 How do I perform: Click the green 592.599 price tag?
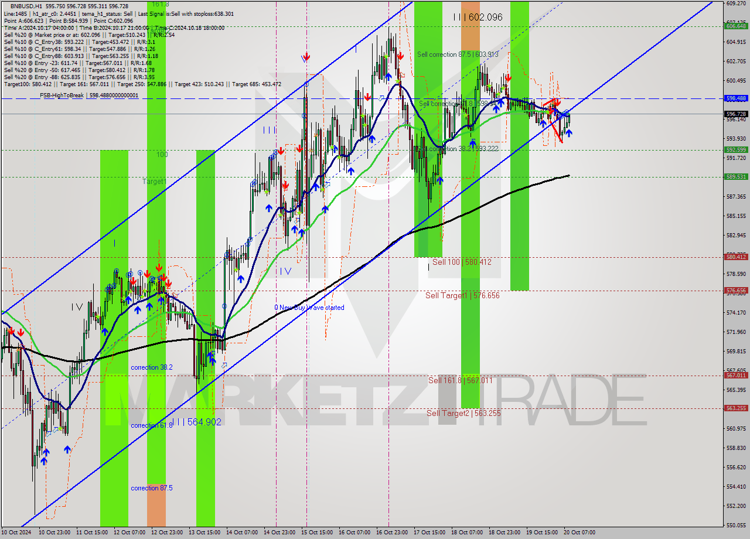(736, 150)
